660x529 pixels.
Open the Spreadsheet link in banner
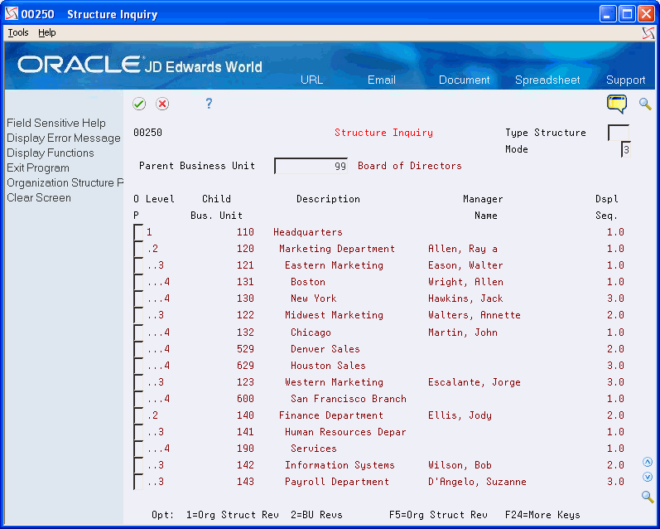point(547,80)
